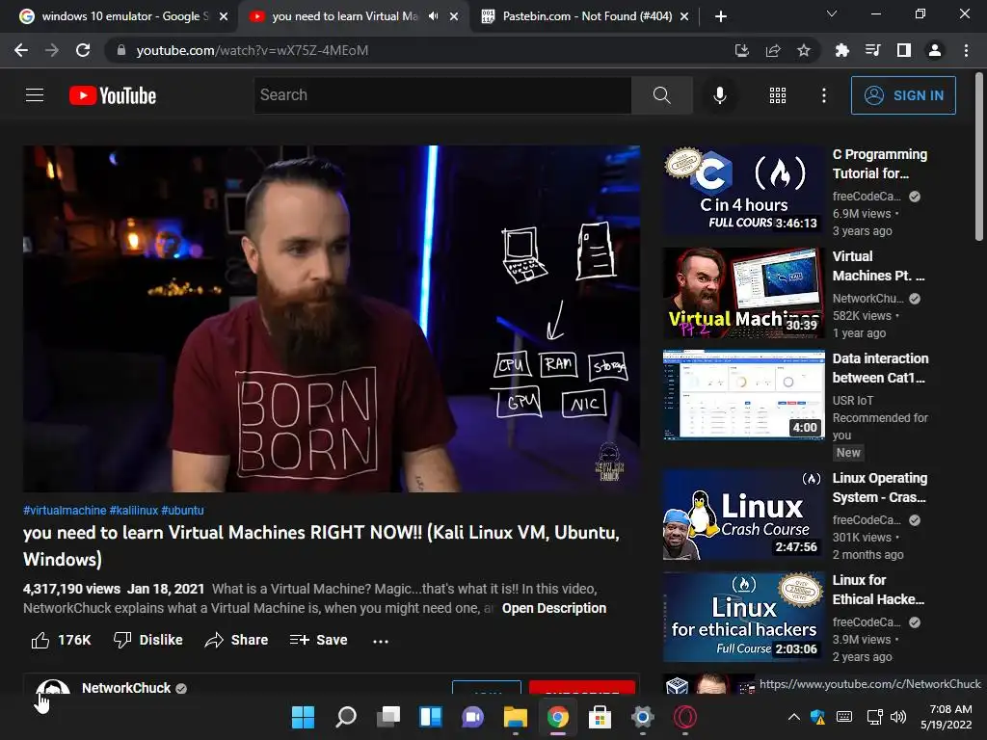Reload the page

point(83,50)
